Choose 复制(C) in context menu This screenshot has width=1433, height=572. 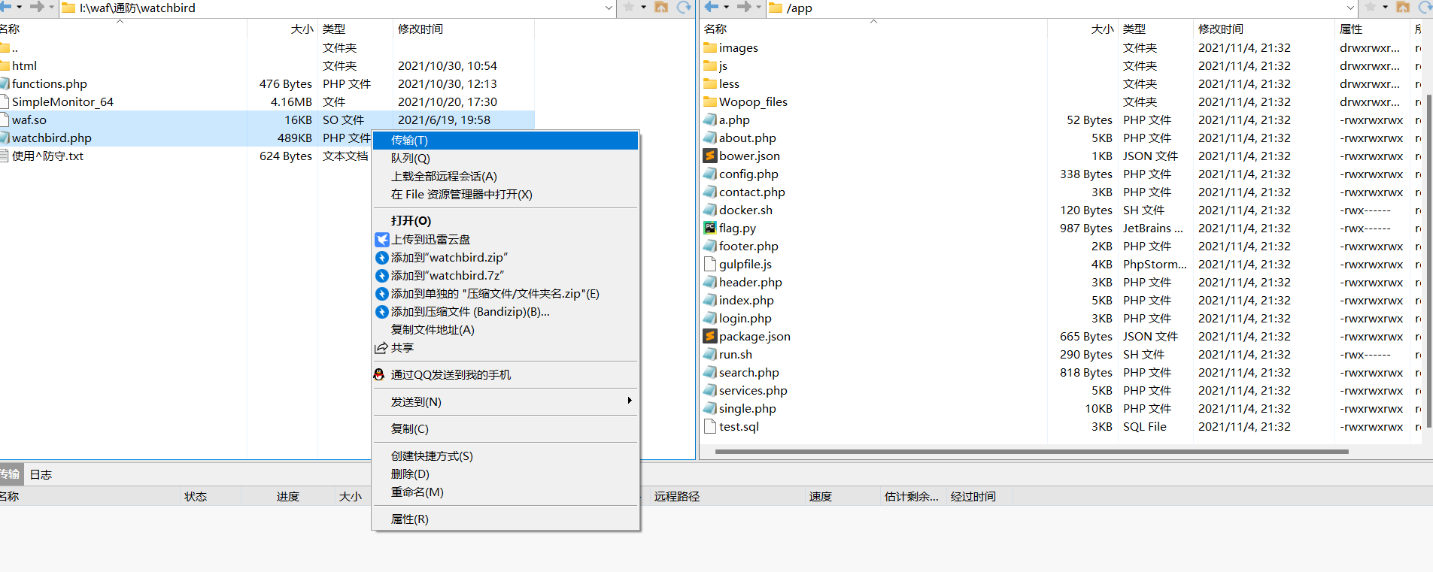point(505,429)
